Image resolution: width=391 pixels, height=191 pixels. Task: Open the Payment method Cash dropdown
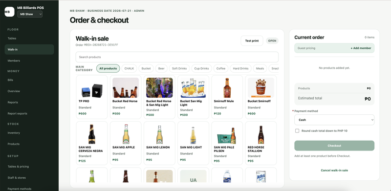tap(334, 120)
